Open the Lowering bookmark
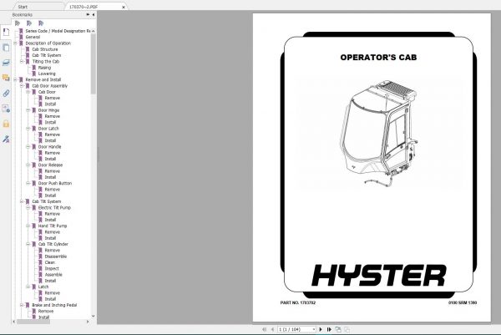The image size is (501, 335). click(47, 74)
